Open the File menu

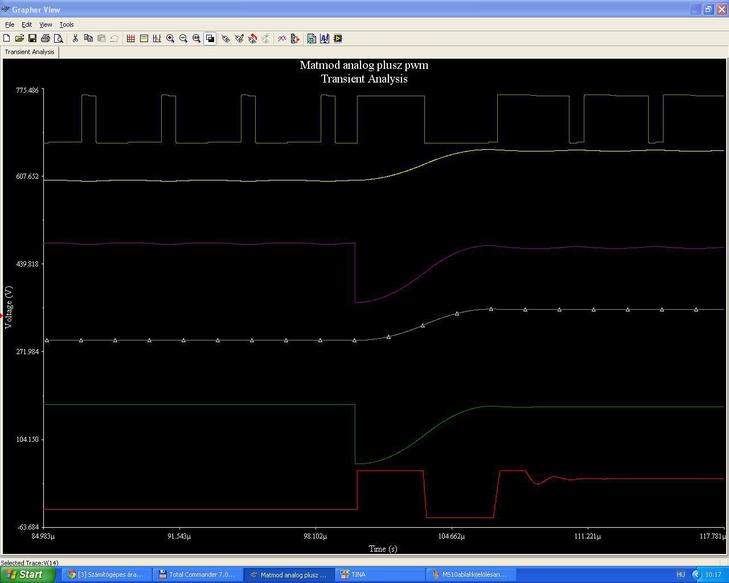[10, 24]
